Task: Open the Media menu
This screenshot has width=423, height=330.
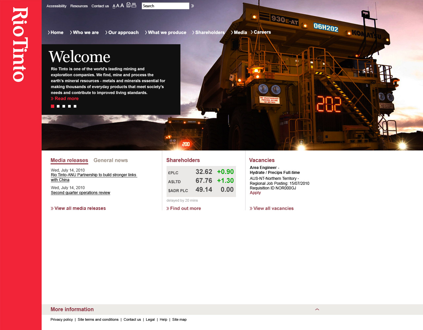Action: [x=239, y=32]
